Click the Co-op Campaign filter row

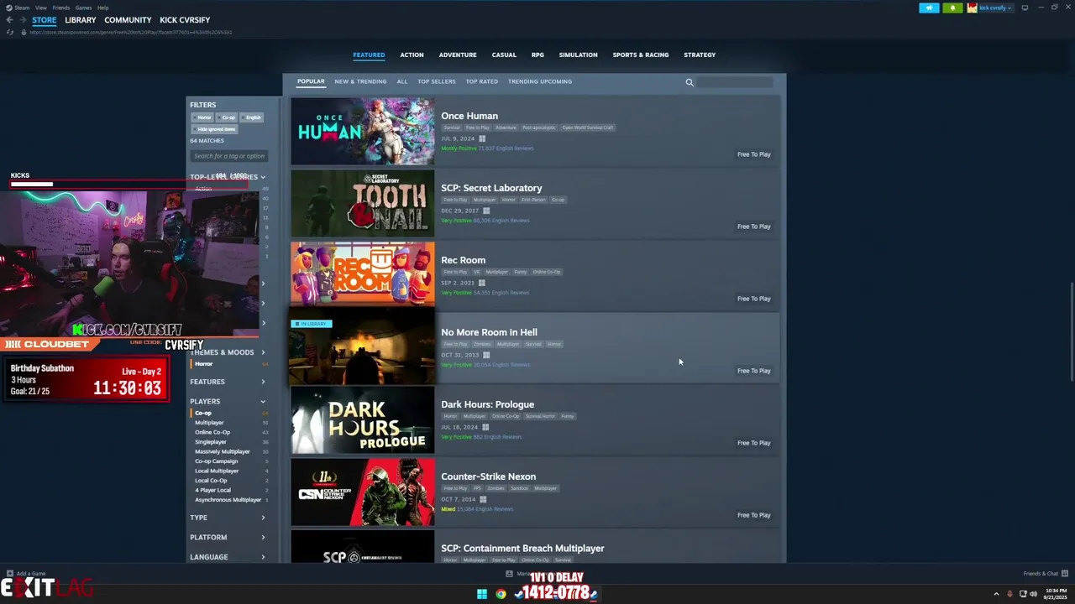click(228, 461)
